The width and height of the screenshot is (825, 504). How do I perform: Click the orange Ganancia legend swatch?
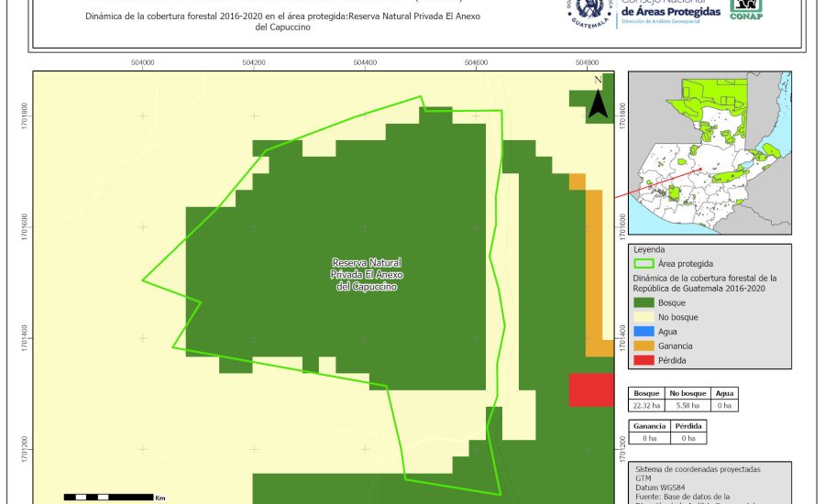point(644,346)
